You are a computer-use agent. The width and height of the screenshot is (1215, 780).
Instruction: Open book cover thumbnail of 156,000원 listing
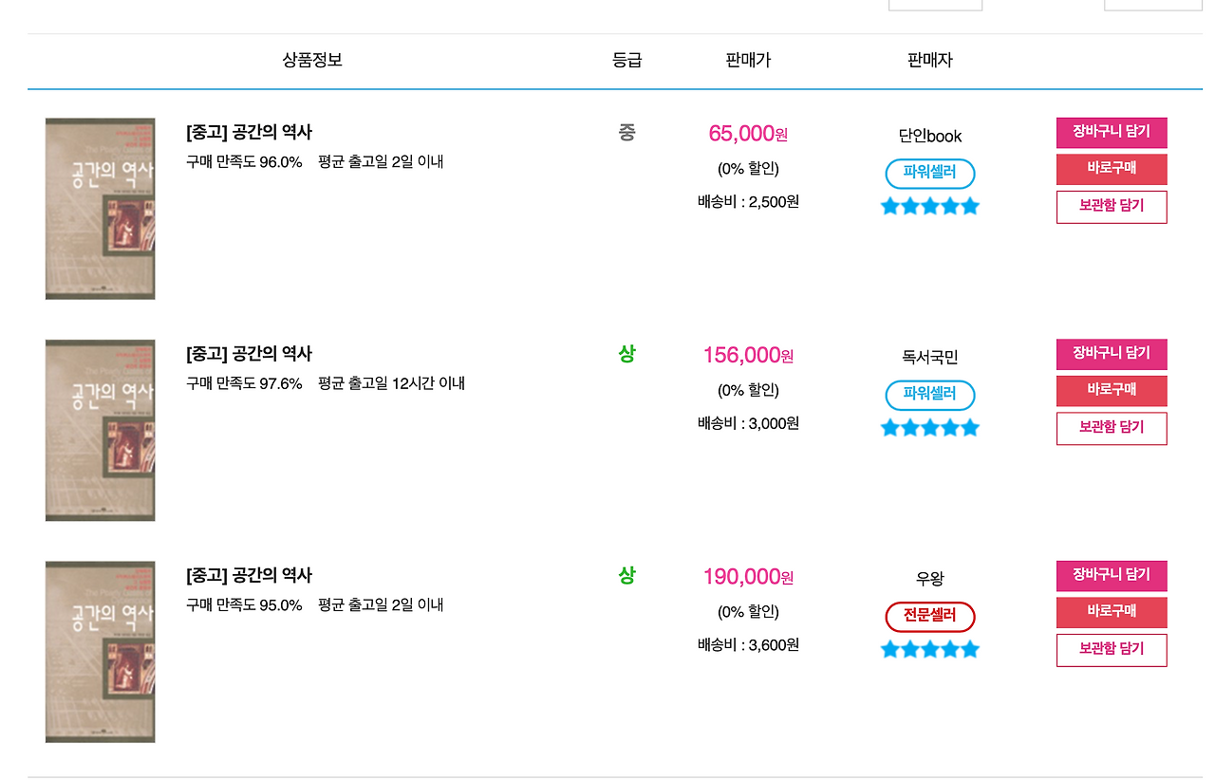click(x=100, y=430)
